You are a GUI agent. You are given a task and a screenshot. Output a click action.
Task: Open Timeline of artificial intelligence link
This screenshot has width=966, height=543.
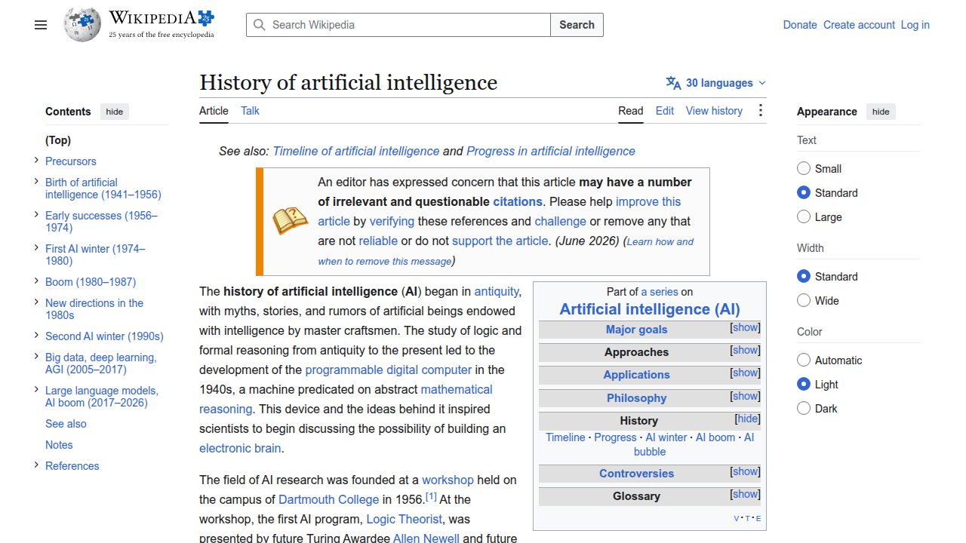pos(356,151)
